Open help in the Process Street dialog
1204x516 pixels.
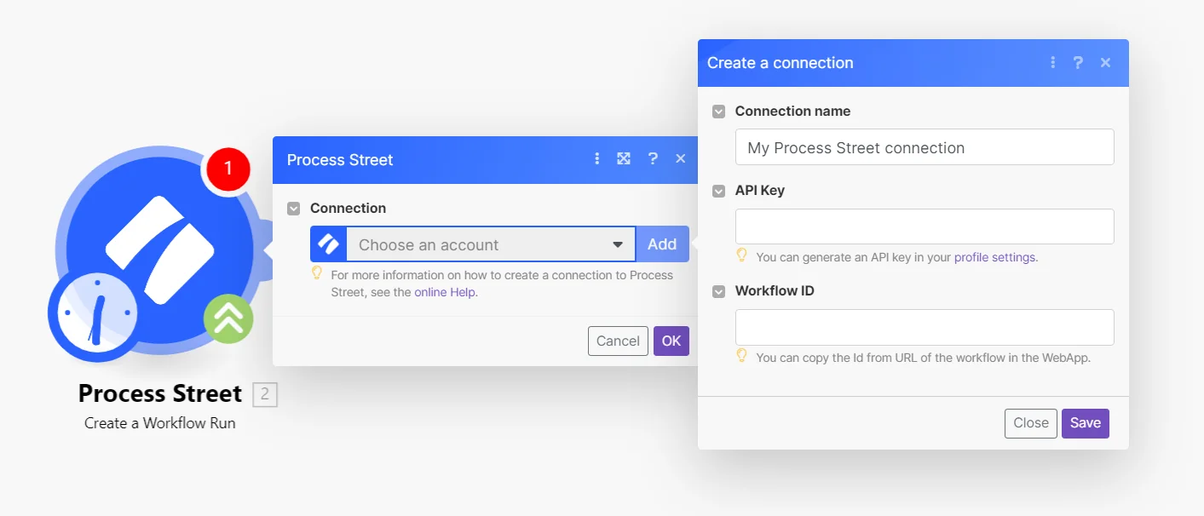[x=653, y=159]
